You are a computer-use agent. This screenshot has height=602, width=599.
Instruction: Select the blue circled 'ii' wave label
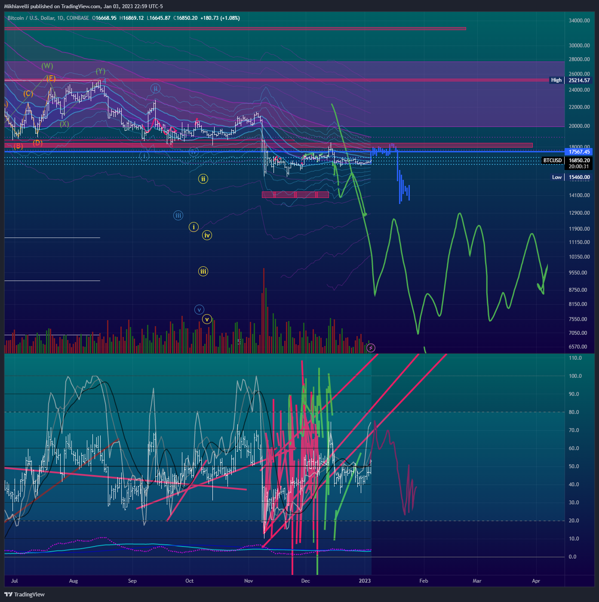[155, 89]
